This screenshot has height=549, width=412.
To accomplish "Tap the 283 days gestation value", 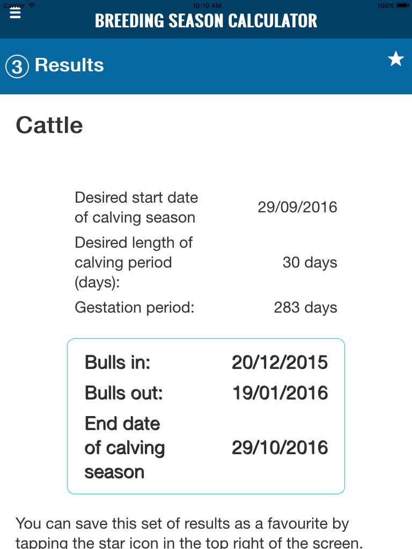I will (305, 308).
